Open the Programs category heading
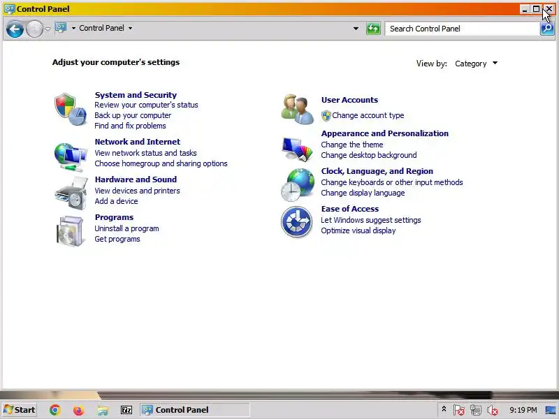 tap(114, 217)
